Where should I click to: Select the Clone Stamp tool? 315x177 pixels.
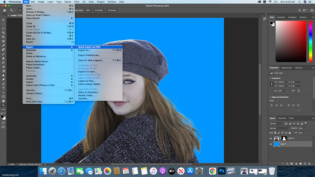[x=3, y=58]
